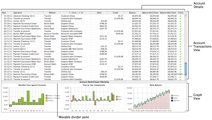212x120 pixels.
Task: Click check mark in Invoice 12/11 row
Action: pos(180,72)
